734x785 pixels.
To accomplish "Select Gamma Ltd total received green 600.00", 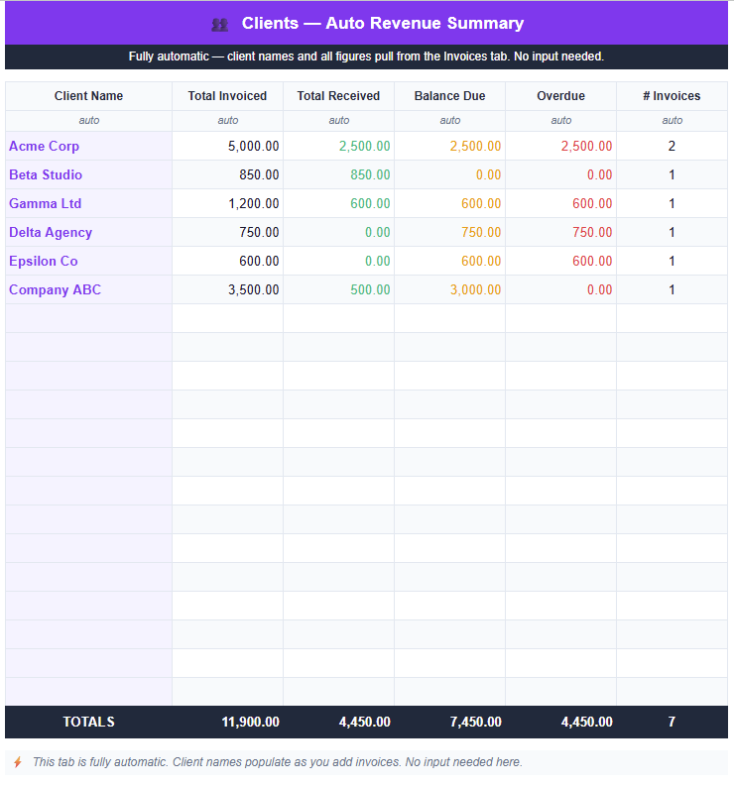I will pos(370,204).
